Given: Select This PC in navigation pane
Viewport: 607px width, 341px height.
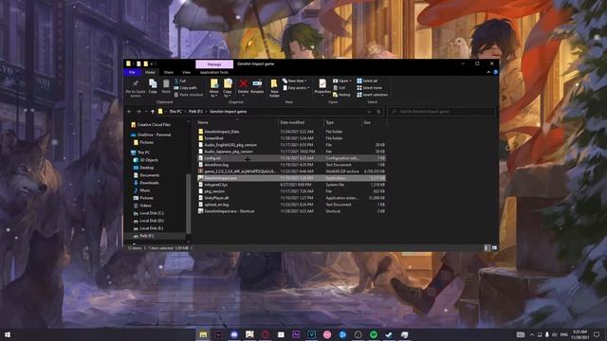Looking at the screenshot, I should pos(140,153).
